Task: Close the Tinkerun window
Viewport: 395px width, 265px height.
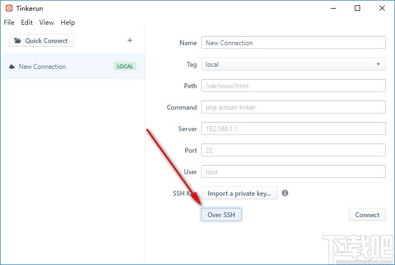Action: (x=382, y=8)
